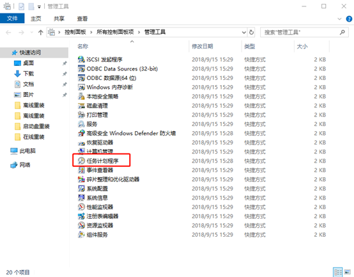Select the 恢复驱动器 icon

pos(81,143)
